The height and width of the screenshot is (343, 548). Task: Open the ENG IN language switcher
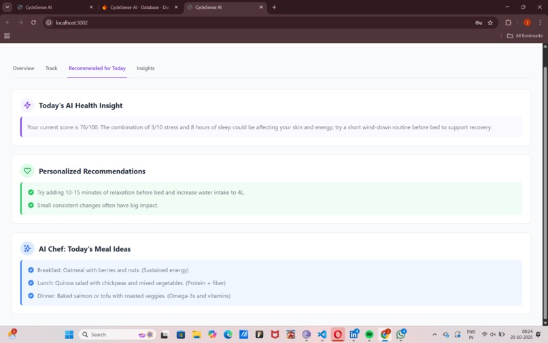pos(470,335)
